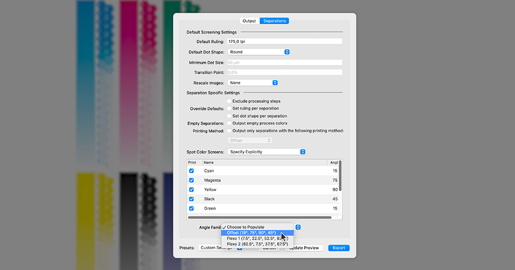Toggle the Printing Method filter checkbox
The width and height of the screenshot is (515, 270).
pos(229,130)
